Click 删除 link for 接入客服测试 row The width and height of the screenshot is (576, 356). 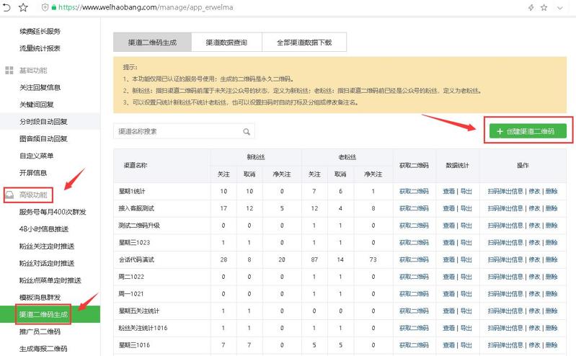click(551, 208)
